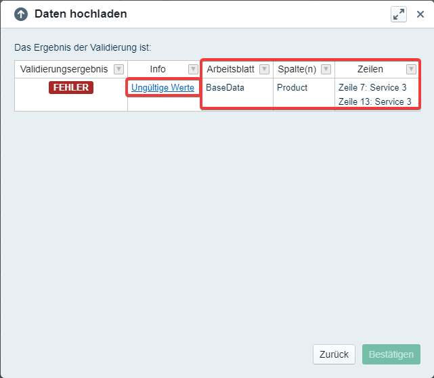The width and height of the screenshot is (434, 378).
Task: Open the Spalte(n) column filter dropdown
Action: click(x=326, y=69)
